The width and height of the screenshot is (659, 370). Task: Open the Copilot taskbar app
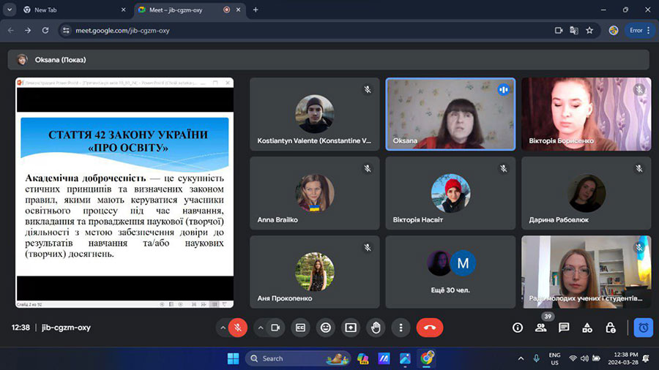362,359
